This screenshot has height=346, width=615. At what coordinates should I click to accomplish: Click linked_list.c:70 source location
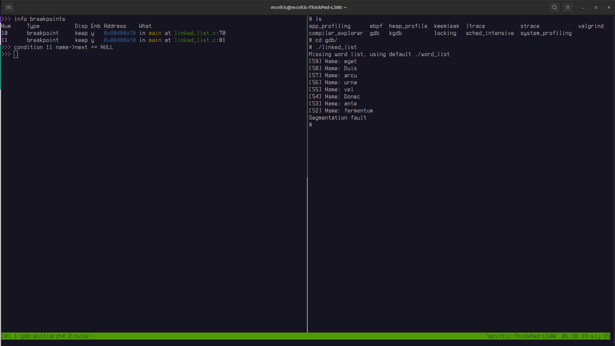[200, 33]
